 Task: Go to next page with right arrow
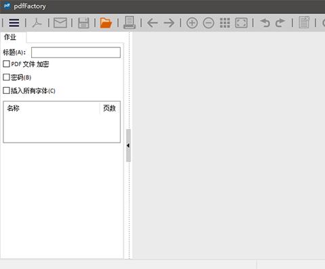coord(169,23)
